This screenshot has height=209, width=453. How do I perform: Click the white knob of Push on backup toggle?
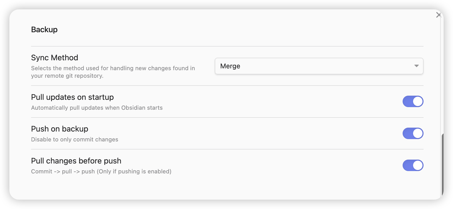click(x=418, y=133)
